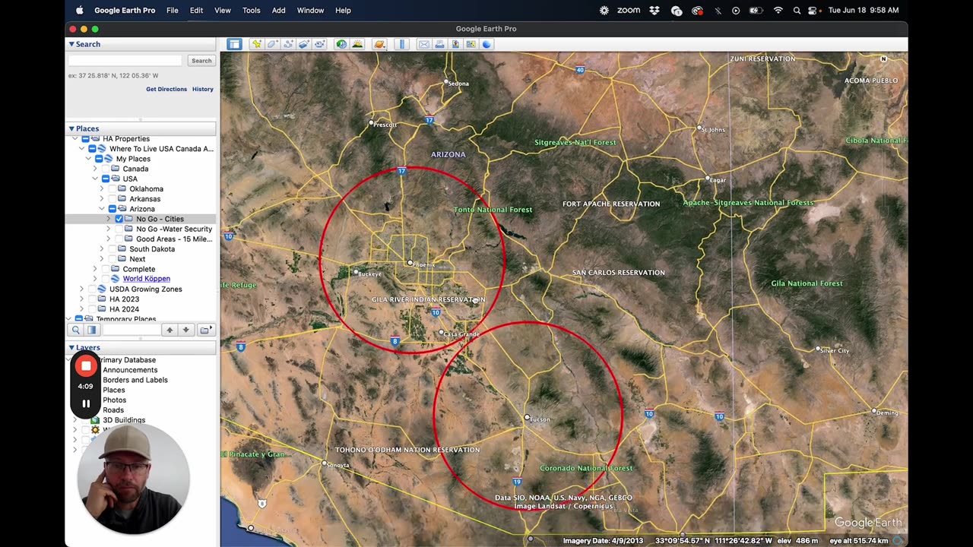The height and width of the screenshot is (547, 973).
Task: Open the Add menu
Action: pyautogui.click(x=278, y=11)
